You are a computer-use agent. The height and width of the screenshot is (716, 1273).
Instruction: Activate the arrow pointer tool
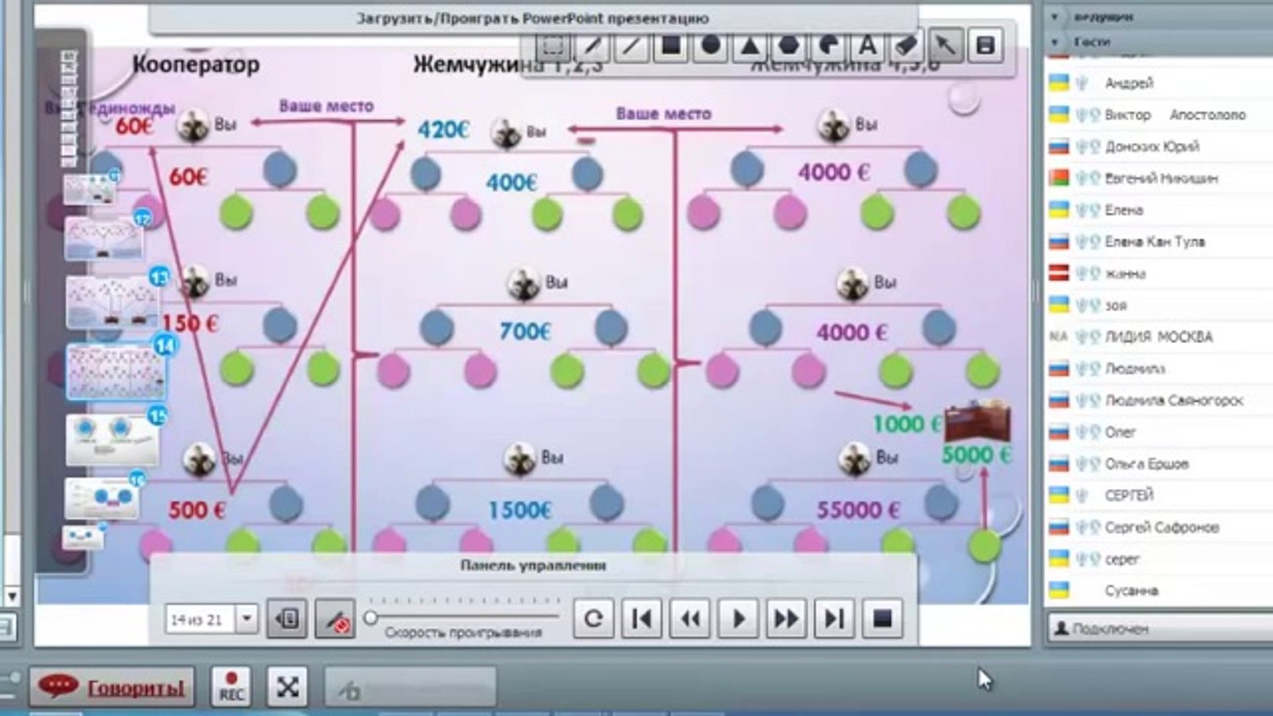[x=945, y=45]
